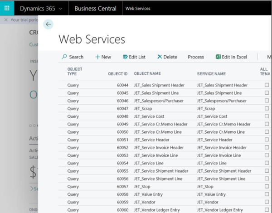The height and width of the screenshot is (213, 272).
Task: Go back using the round arrow button
Action: (x=48, y=24)
